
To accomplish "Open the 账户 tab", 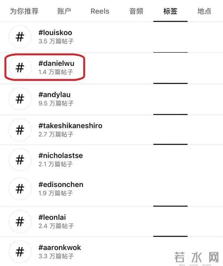I will (64, 11).
